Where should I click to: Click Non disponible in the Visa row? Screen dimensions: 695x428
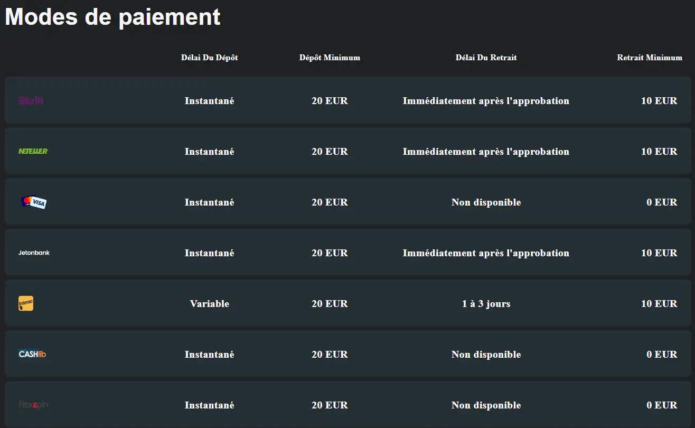pos(486,202)
